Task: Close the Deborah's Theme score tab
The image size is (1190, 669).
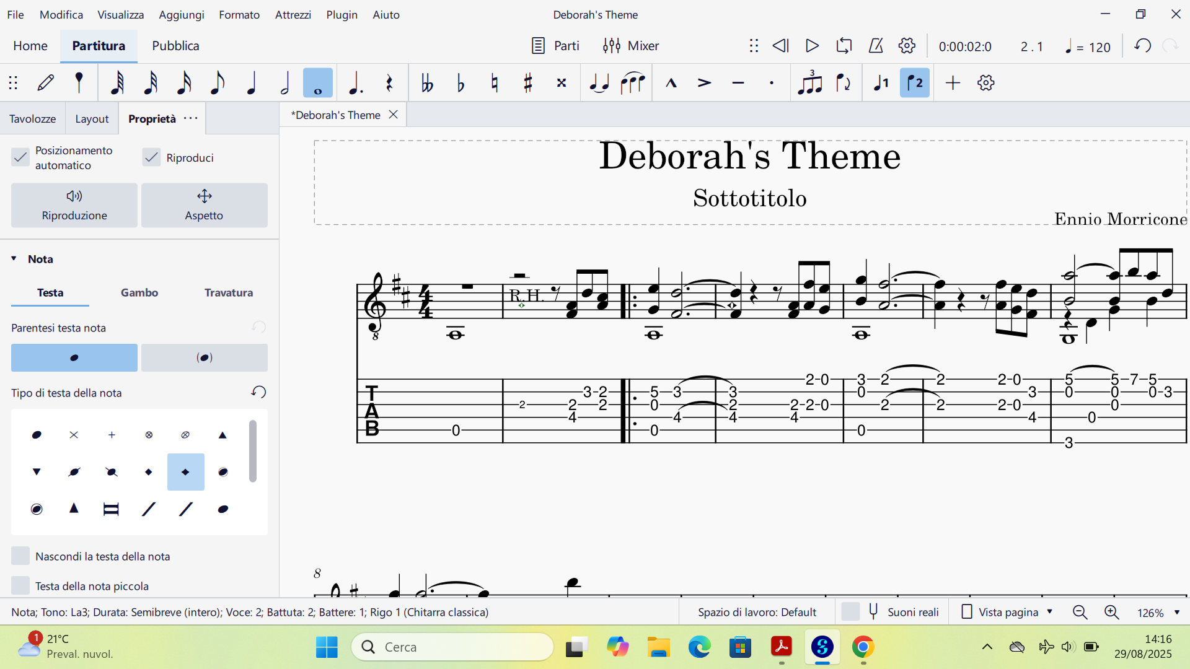Action: [393, 115]
